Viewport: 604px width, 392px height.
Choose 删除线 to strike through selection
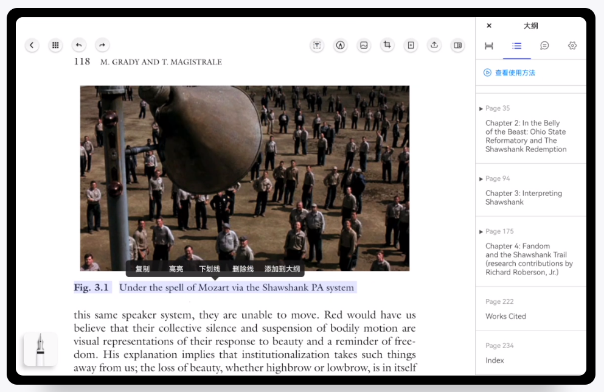point(243,268)
